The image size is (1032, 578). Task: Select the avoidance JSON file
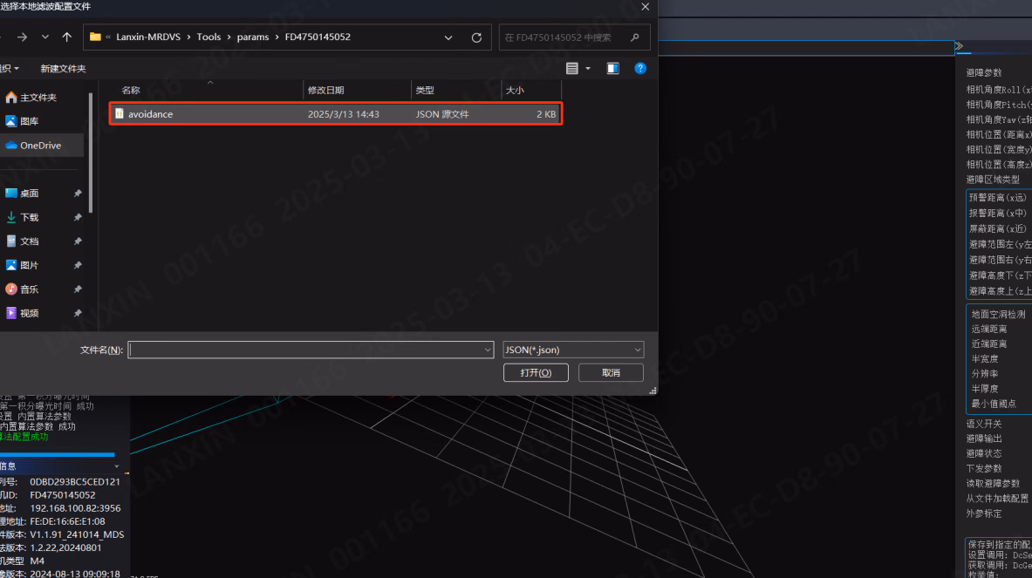336,113
